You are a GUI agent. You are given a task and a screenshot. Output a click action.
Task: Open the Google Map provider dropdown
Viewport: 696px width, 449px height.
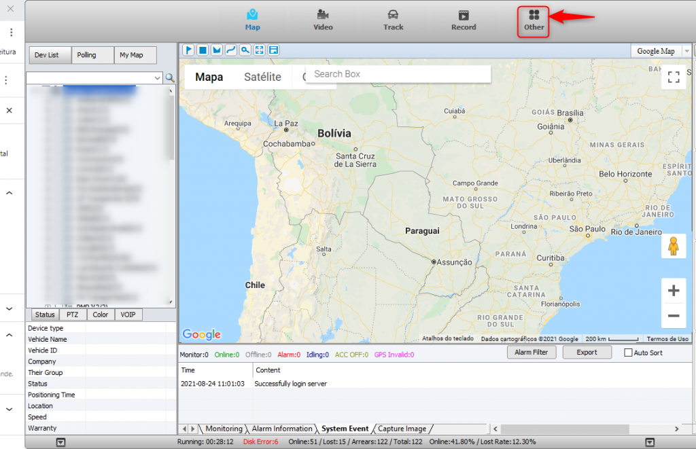click(686, 51)
